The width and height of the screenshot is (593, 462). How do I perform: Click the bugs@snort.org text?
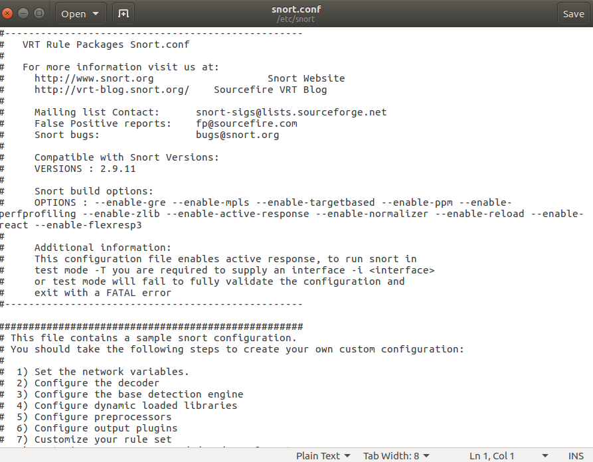point(237,135)
